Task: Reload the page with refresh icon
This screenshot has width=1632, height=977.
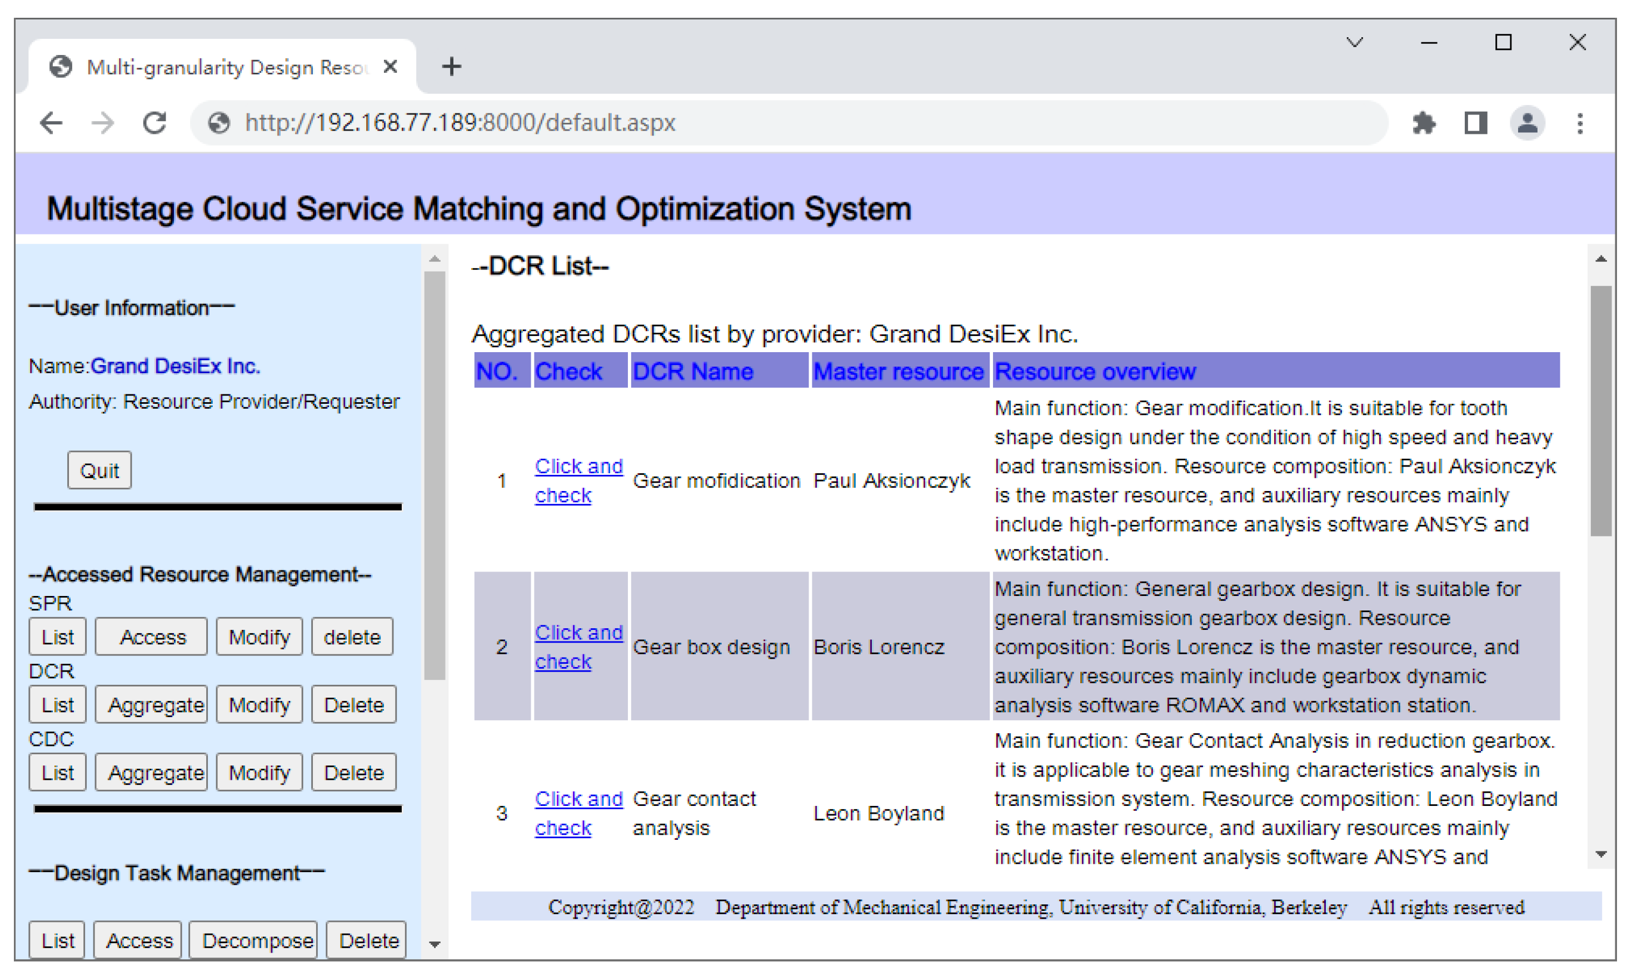Action: (x=155, y=123)
